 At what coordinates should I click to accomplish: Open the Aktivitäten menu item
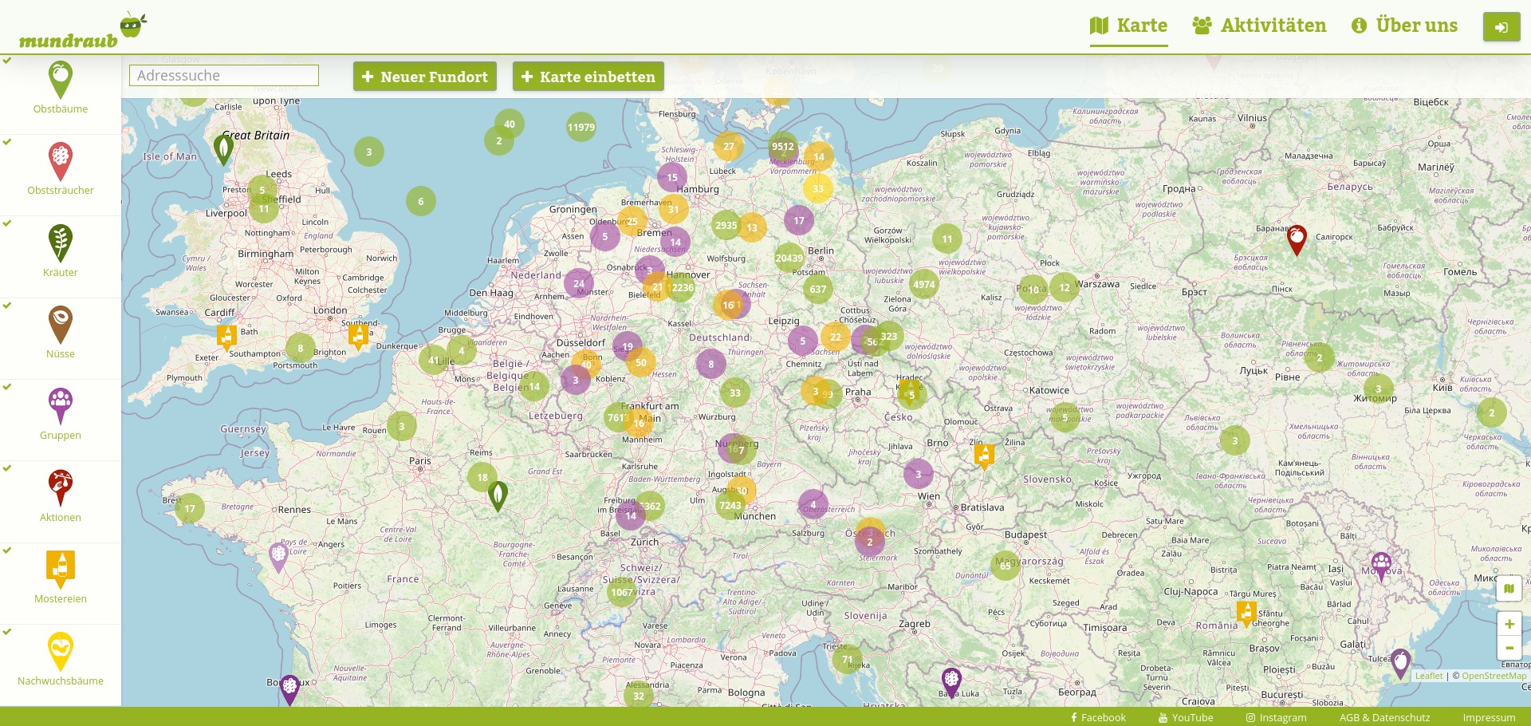click(x=1259, y=26)
